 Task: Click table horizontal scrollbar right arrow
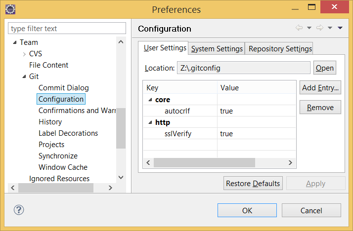[290, 163]
